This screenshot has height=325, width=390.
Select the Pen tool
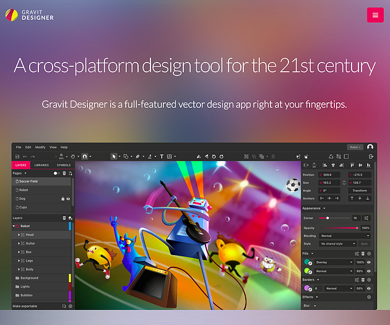[x=138, y=157]
